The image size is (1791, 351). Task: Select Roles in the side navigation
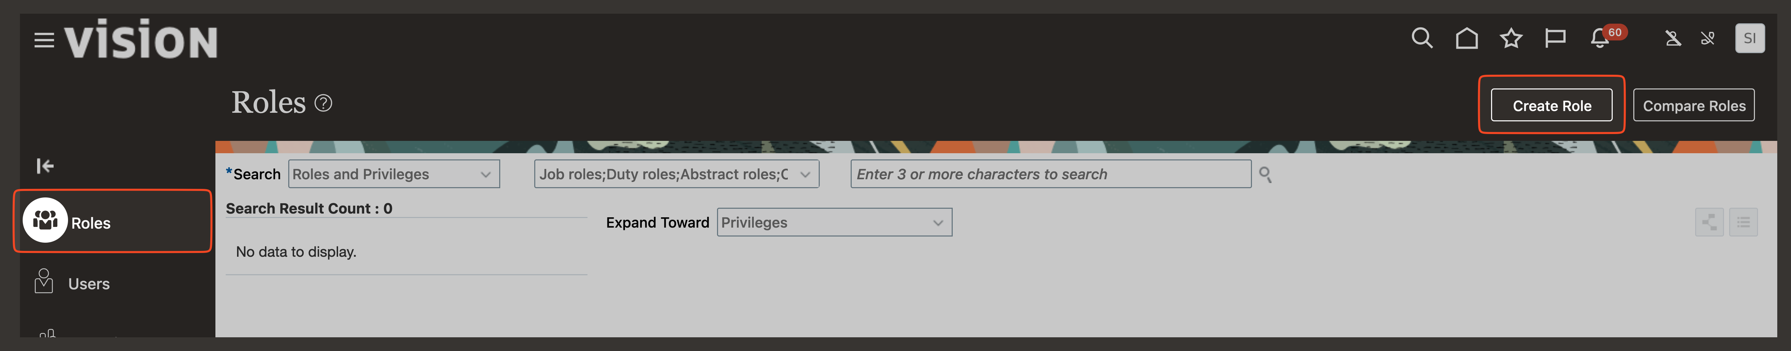point(90,223)
